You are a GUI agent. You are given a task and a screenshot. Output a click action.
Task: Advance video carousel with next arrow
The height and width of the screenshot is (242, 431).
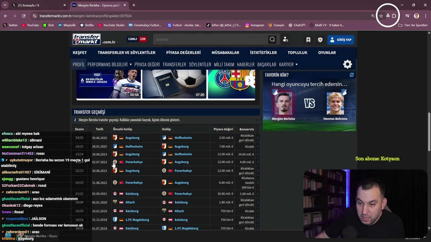[x=249, y=80]
